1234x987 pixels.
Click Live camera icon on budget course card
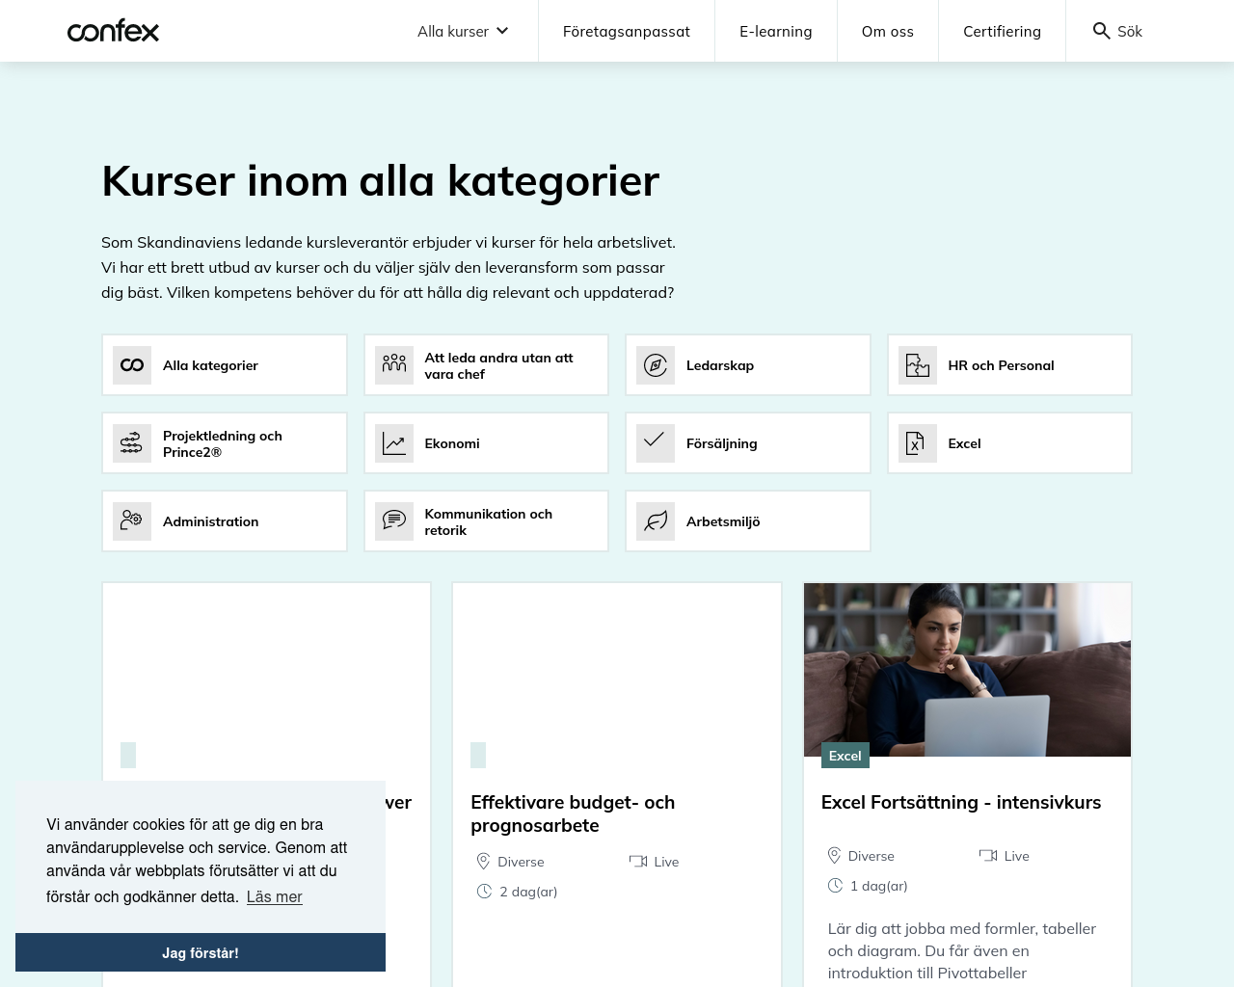pos(638,862)
